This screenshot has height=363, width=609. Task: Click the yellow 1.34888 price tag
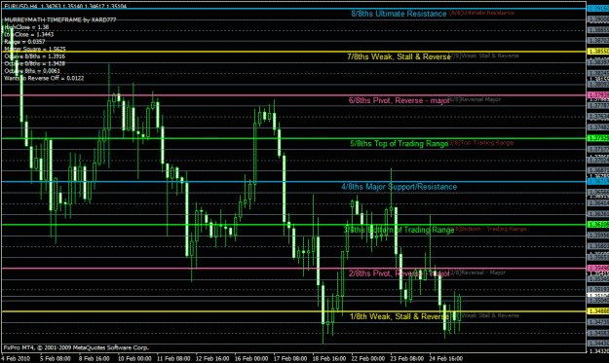pyautogui.click(x=597, y=311)
